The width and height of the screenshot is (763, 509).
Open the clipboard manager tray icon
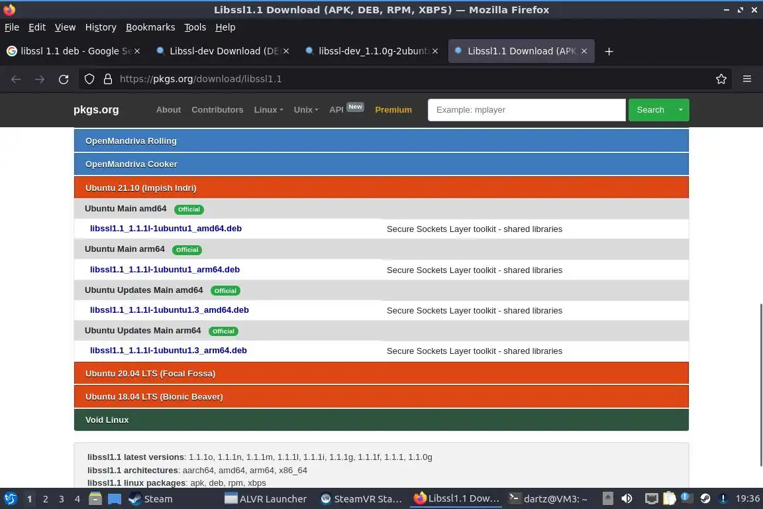[x=670, y=499]
